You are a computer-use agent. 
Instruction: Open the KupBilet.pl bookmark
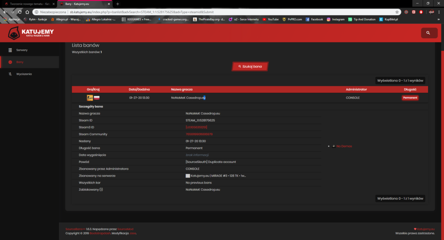point(388,20)
